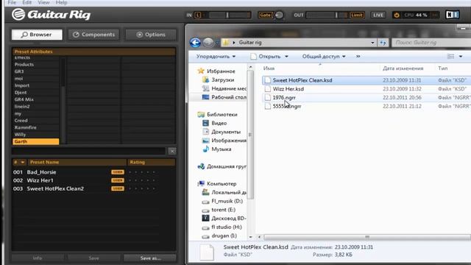This screenshot has height=265, width=471.
Task: Click the Info button
Action: pyautogui.click(x=38, y=258)
